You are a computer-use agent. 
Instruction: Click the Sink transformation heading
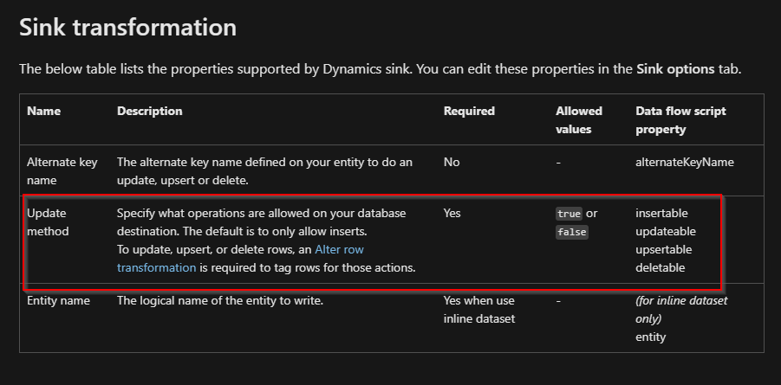128,28
